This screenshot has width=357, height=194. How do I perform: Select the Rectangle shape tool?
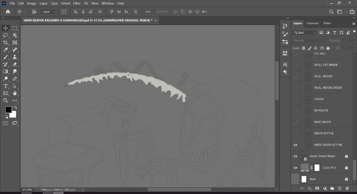click(6, 93)
